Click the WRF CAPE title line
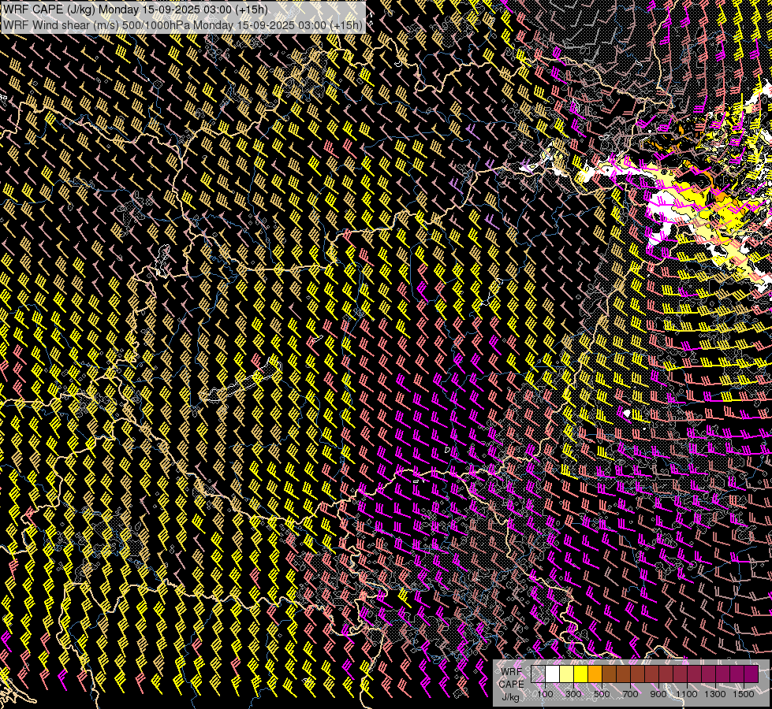The width and height of the screenshot is (772, 709). 136,9
